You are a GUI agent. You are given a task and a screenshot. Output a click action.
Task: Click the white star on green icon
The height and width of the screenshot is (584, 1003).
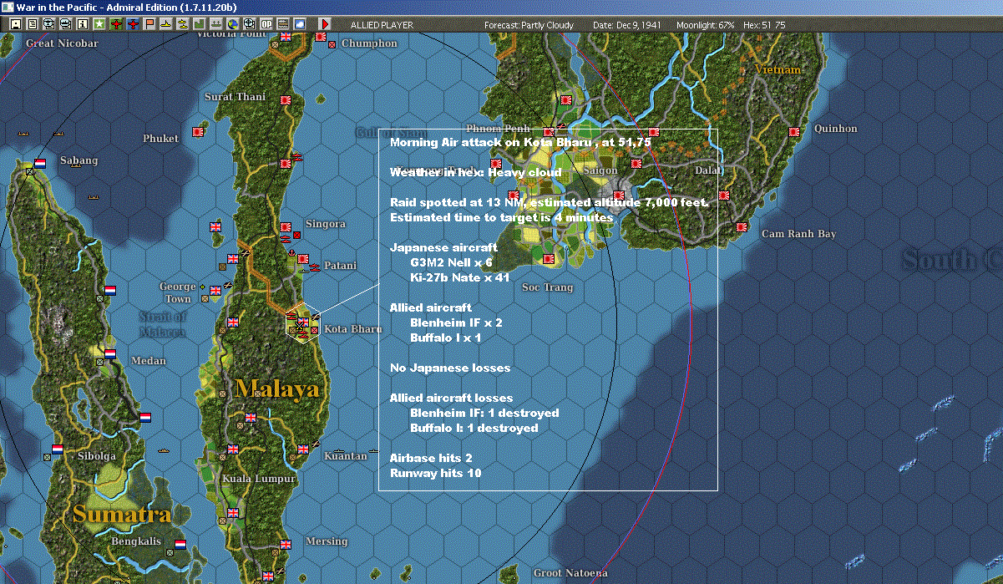pos(99,24)
